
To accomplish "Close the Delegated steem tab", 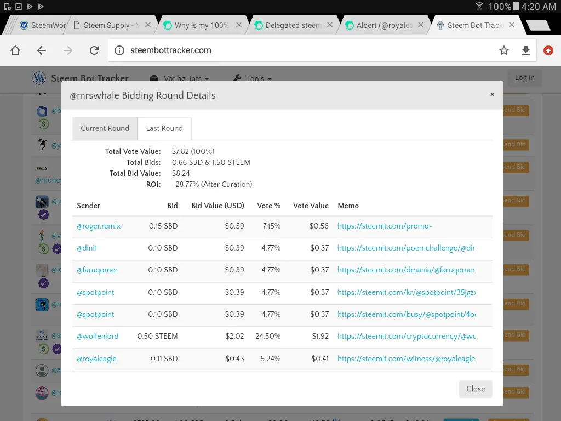I will (x=330, y=25).
